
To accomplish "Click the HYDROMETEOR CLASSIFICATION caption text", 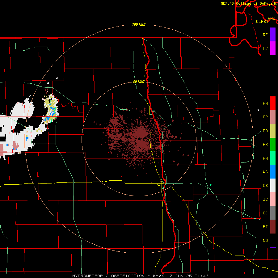I will [108, 276].
